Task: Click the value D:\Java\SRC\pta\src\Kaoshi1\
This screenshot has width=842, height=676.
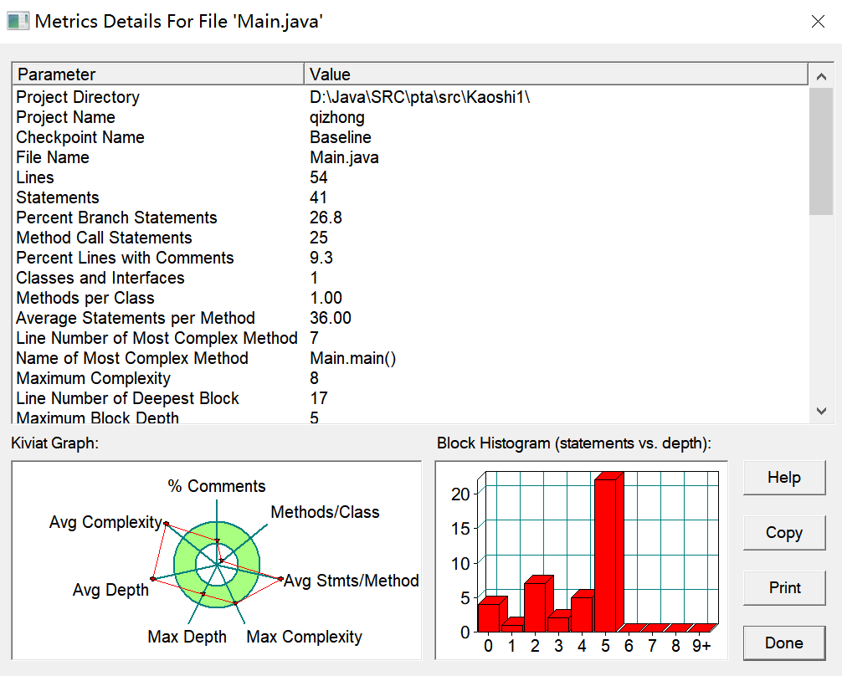Action: click(420, 97)
